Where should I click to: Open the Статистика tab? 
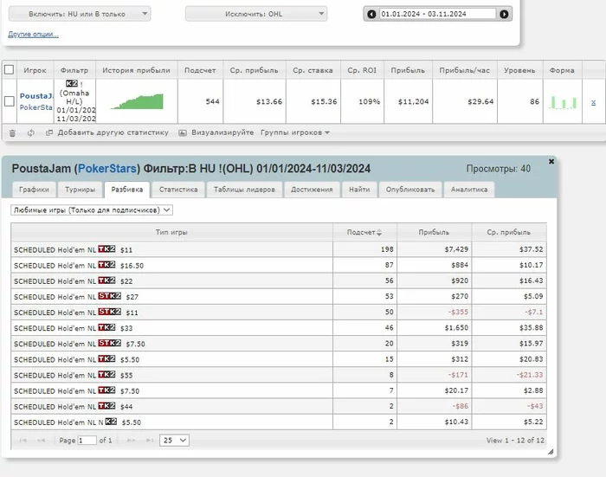(178, 190)
